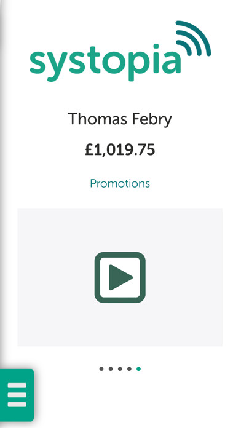Viewport: 241px width, 428px height.
Task: View the £1,019.75 balance details
Action: (x=120, y=150)
